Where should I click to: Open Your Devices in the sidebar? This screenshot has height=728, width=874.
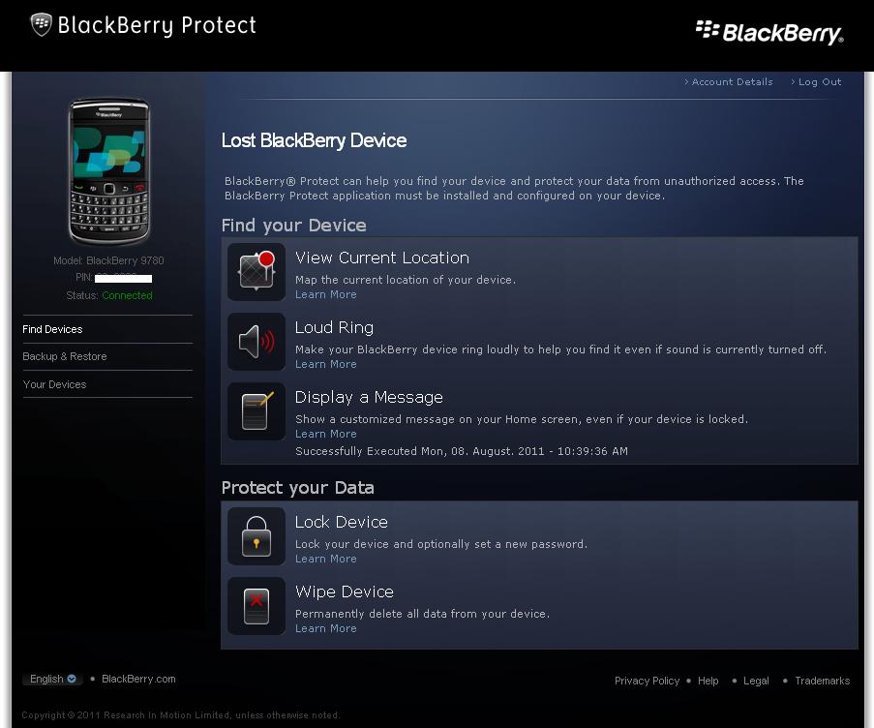point(54,384)
